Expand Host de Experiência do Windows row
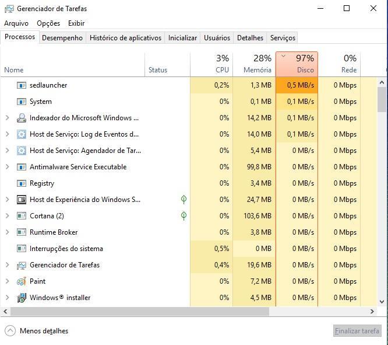Image resolution: width=388 pixels, height=345 pixels. coord(7,200)
